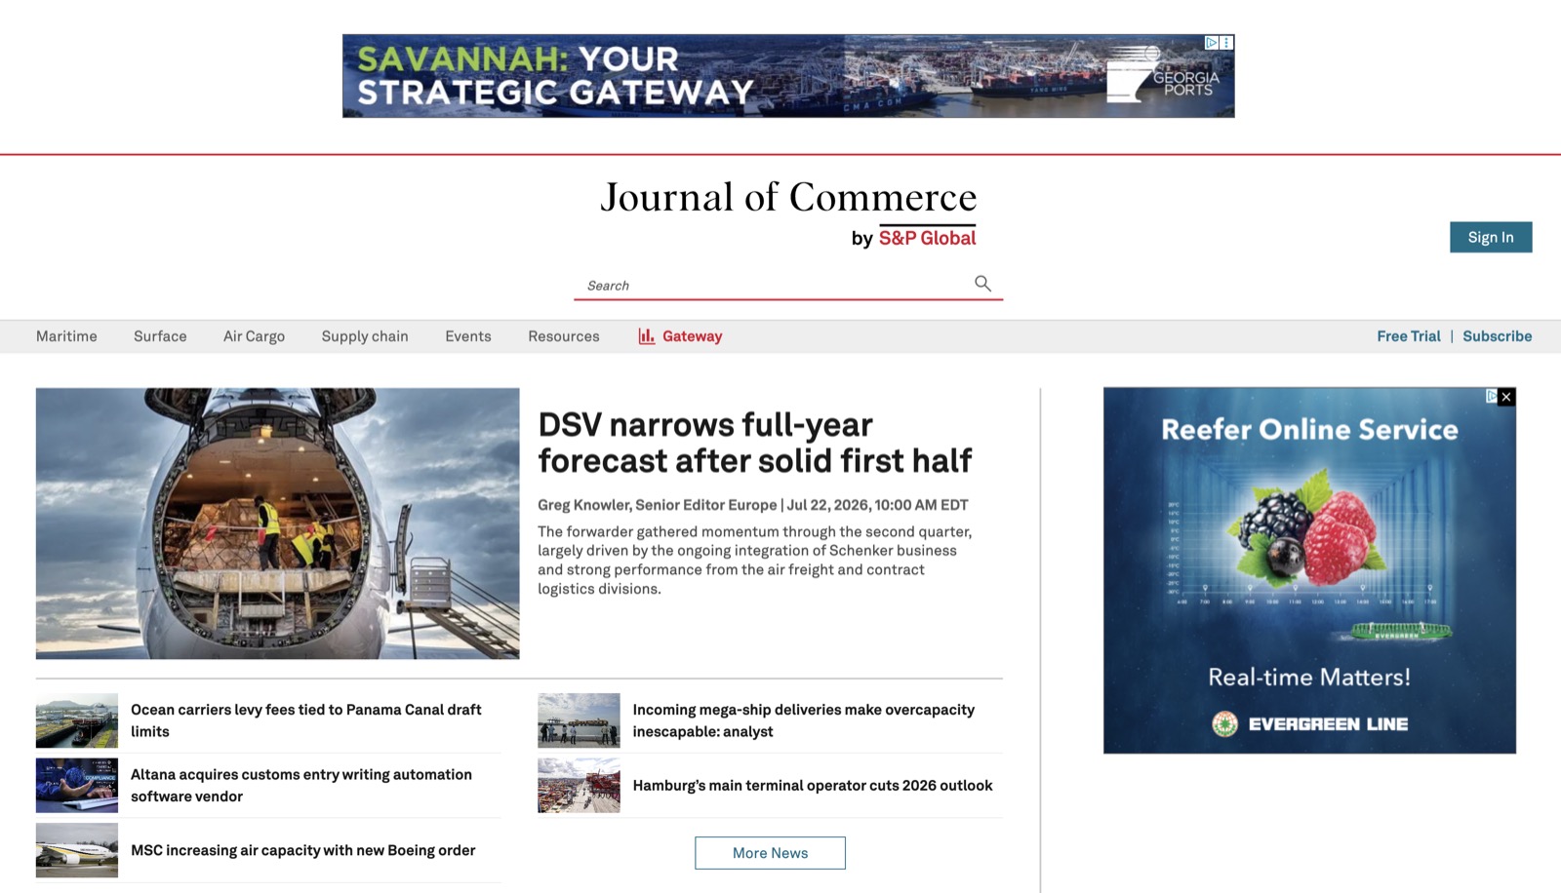Click the Hamburg terminal story thumbnail
The width and height of the screenshot is (1561, 893).
[x=579, y=786]
